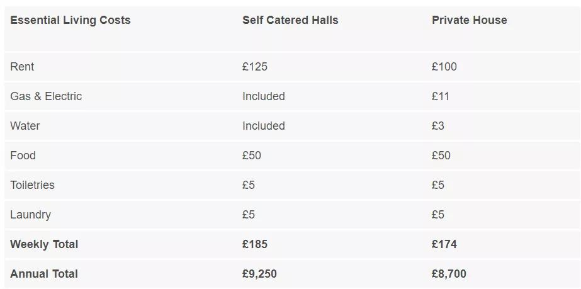This screenshot has width=581, height=289.
Task: Select the Private House column header
Action: 469,20
